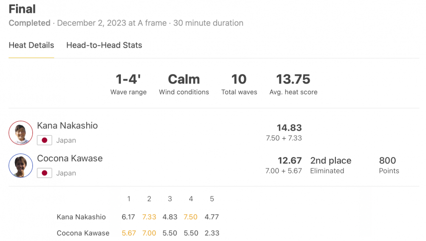This screenshot has width=426, height=241.
Task: Click the Calm wind conditions stat
Action: click(x=184, y=84)
